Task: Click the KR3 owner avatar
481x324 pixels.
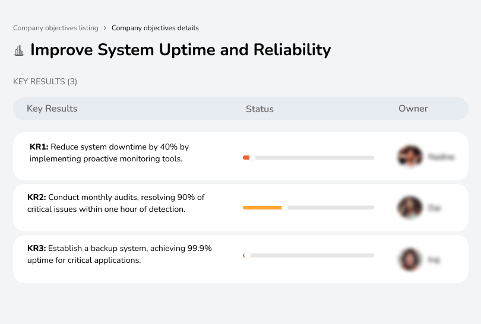Action: tap(410, 259)
